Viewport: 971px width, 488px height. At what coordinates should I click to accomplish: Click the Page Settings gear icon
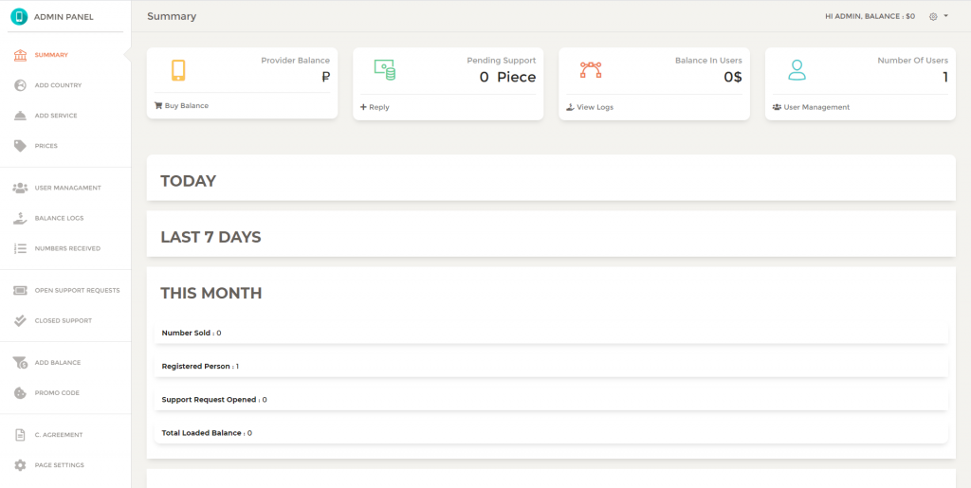(21, 465)
